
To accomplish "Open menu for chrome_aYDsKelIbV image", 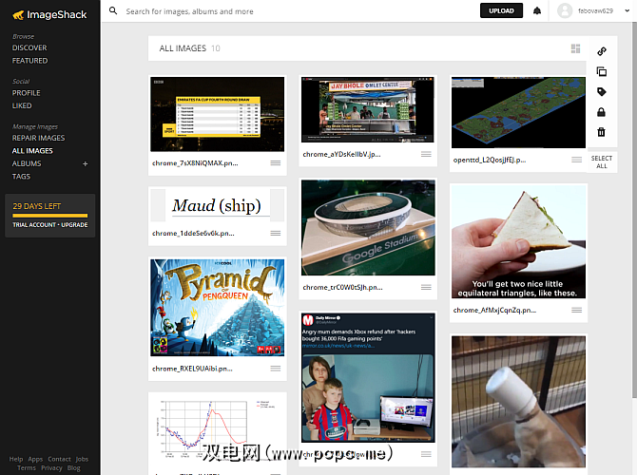I will (426, 154).
